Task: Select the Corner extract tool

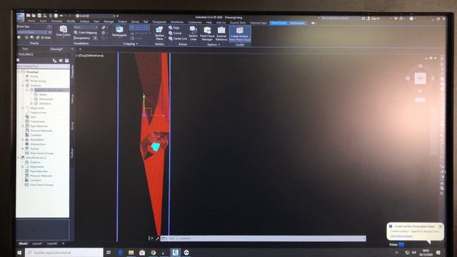Action: point(175,34)
